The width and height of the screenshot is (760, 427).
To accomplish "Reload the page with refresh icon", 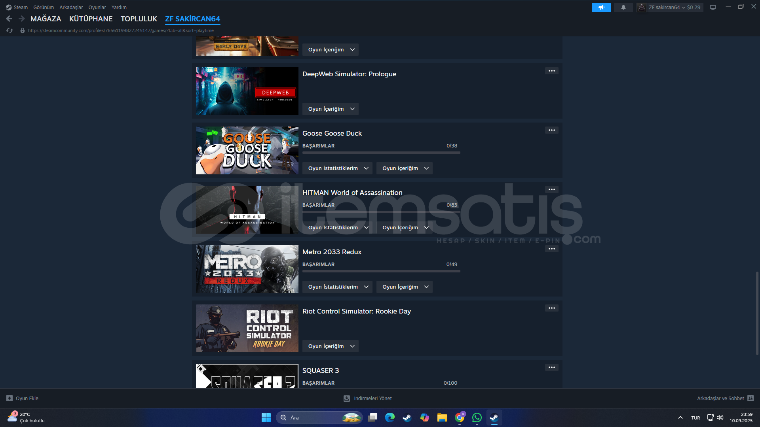I will (9, 30).
